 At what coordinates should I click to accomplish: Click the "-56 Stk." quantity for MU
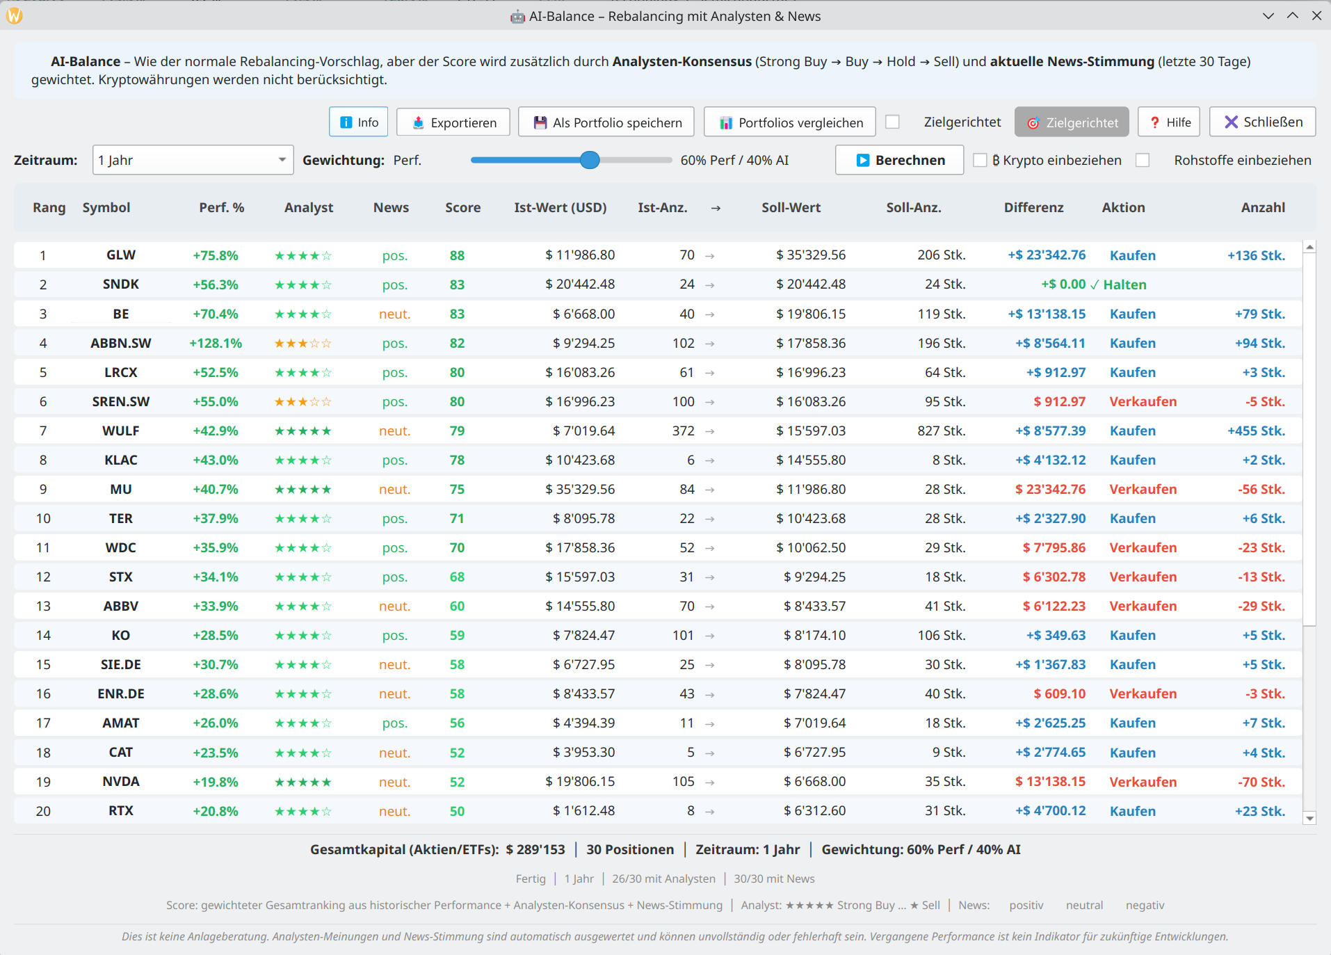point(1261,489)
